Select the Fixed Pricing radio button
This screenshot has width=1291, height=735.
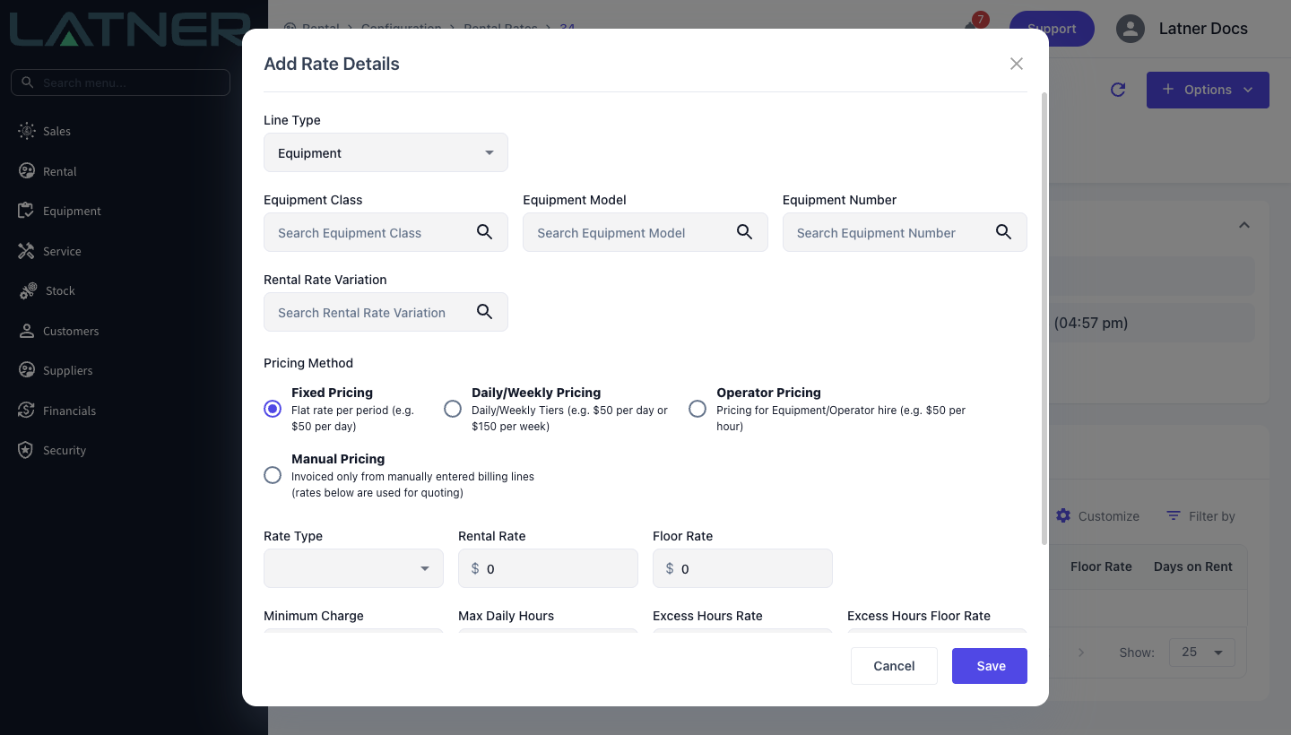[x=273, y=409]
